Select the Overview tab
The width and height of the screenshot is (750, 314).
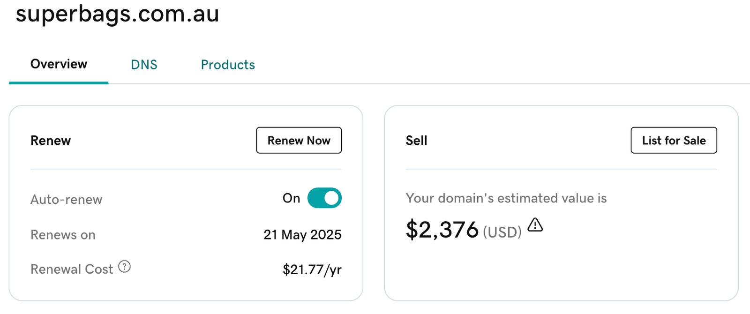pos(59,64)
